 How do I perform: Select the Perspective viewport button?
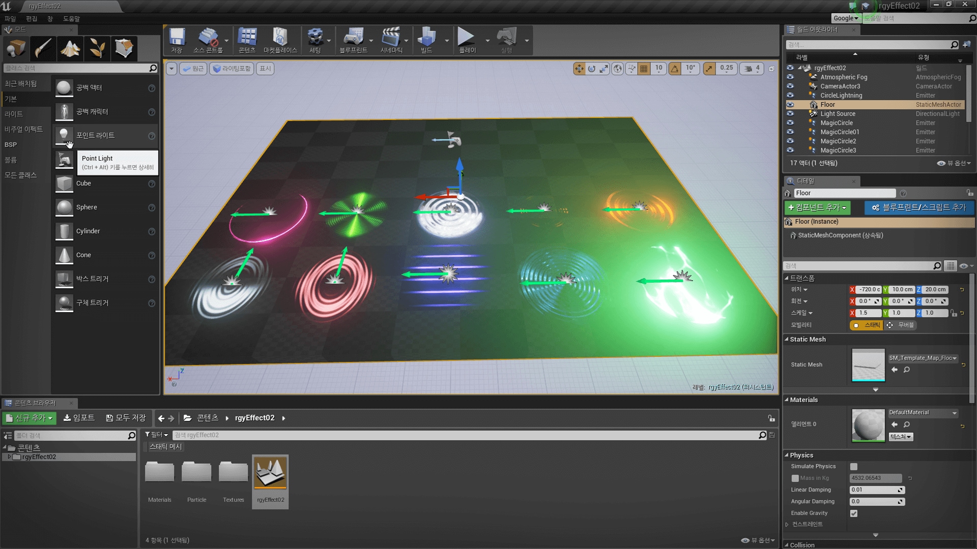click(x=193, y=69)
